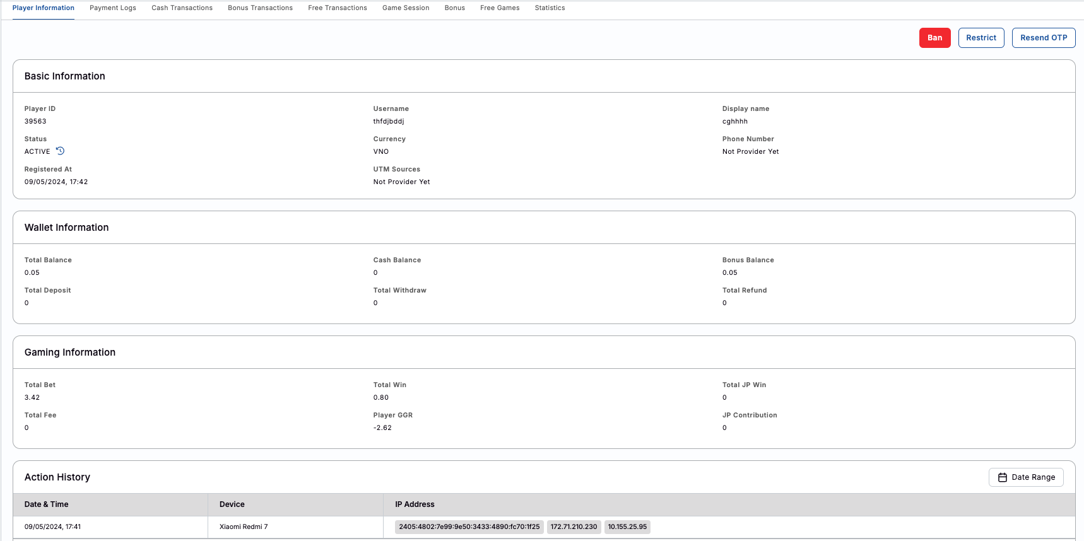Select the Game Session tab

point(406,8)
